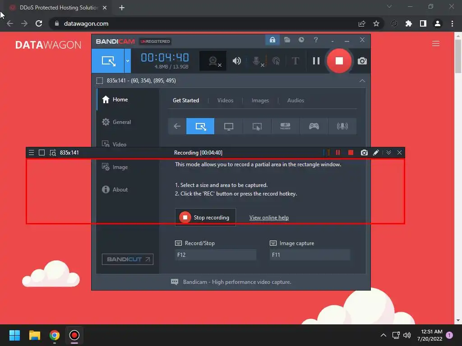This screenshot has width=462, height=346.
Task: Open the Home section in the sidebar
Action: point(128,100)
